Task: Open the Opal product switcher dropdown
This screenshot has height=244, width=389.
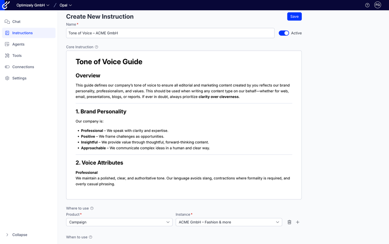Action: pyautogui.click(x=66, y=5)
